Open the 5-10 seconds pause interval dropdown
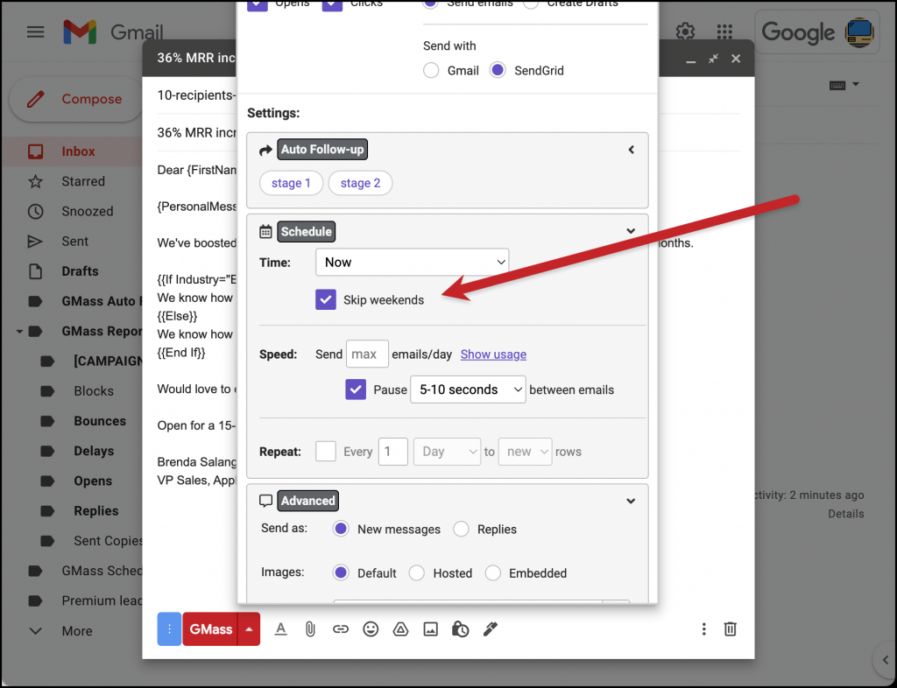This screenshot has height=688, width=897. (468, 389)
